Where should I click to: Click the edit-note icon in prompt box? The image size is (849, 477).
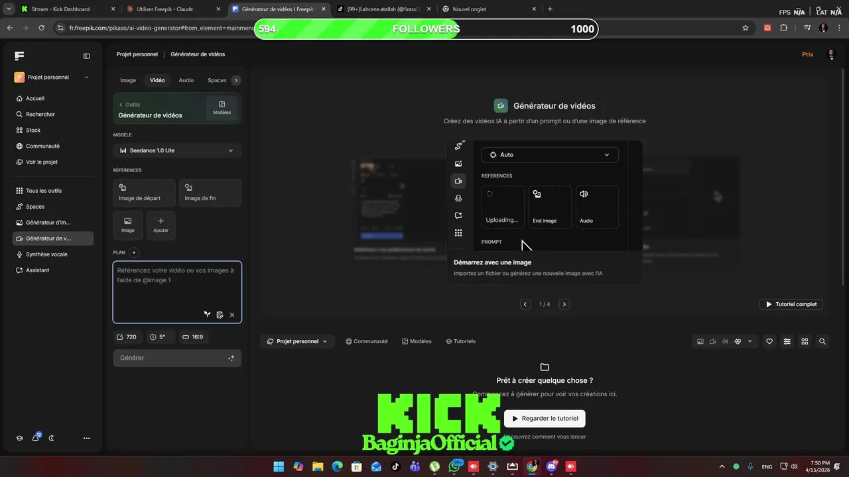(220, 315)
